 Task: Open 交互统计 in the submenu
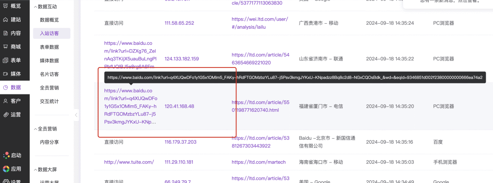(x=49, y=102)
